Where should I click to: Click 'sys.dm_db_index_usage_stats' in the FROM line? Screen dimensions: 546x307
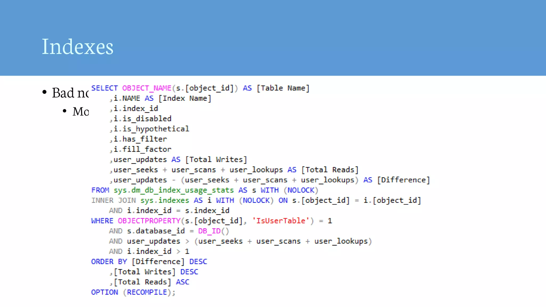(174, 190)
